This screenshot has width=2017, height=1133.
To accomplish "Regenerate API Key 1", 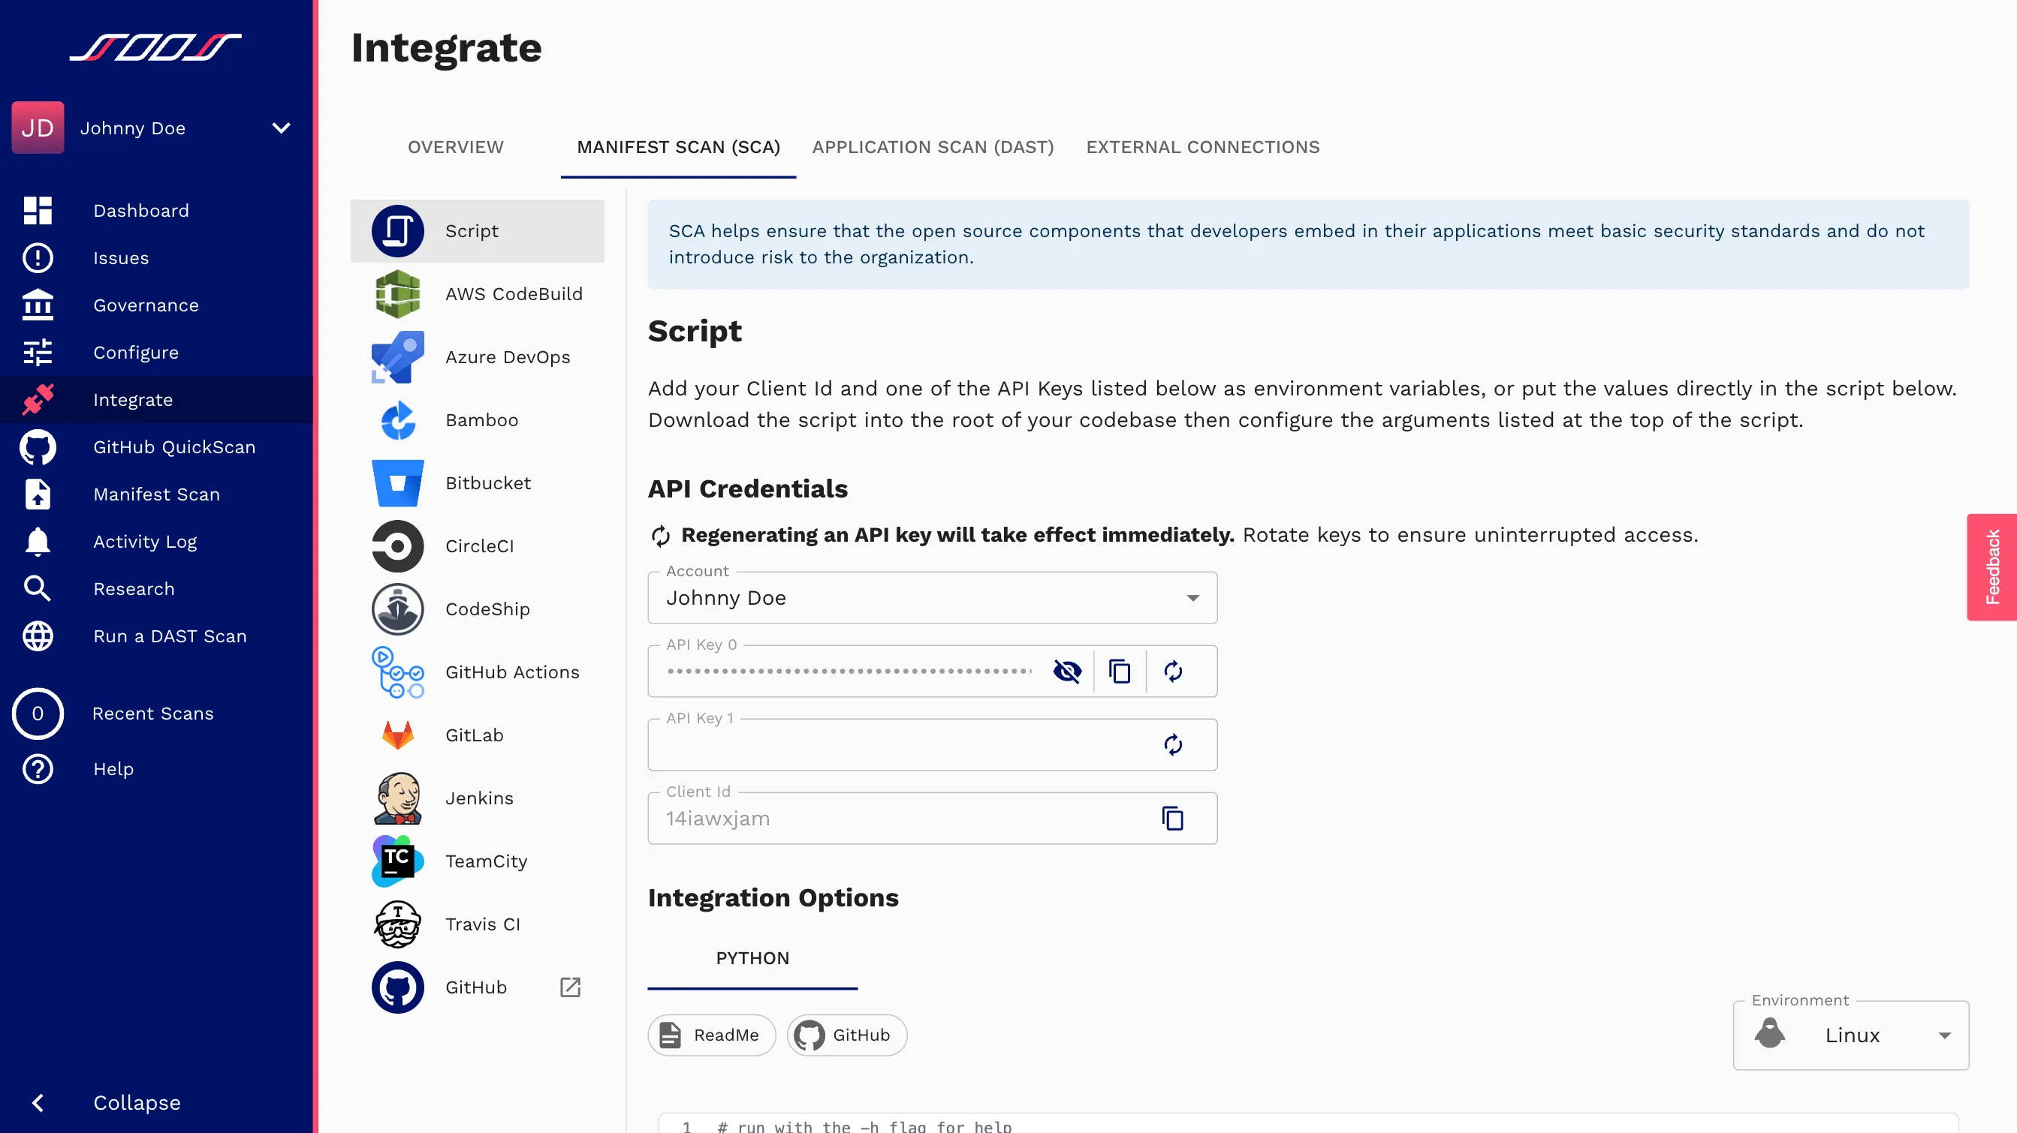I will point(1172,745).
